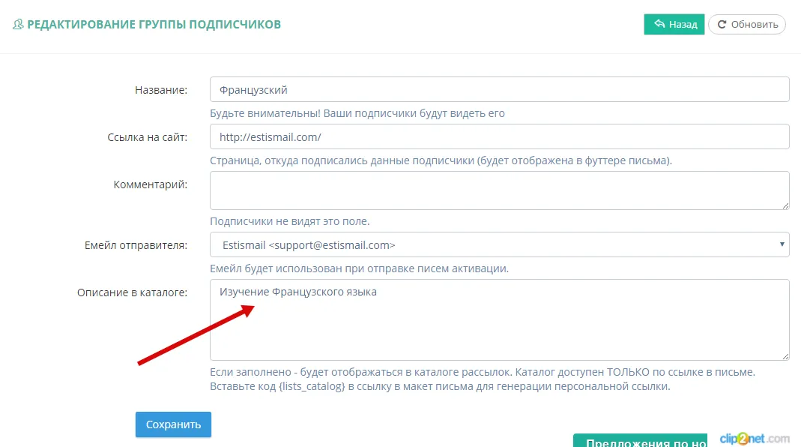
Task: Grab resize handle of Комментарий text area
Action: pyautogui.click(x=785, y=205)
